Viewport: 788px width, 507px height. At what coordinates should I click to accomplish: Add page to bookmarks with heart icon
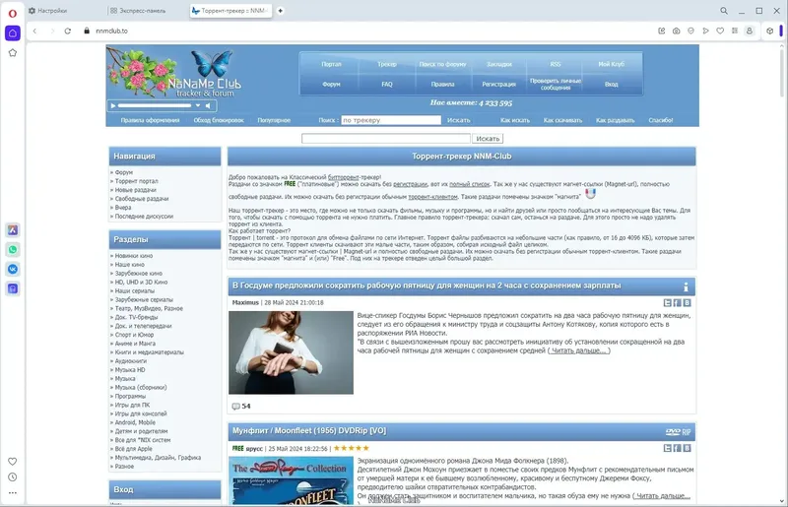(x=720, y=31)
